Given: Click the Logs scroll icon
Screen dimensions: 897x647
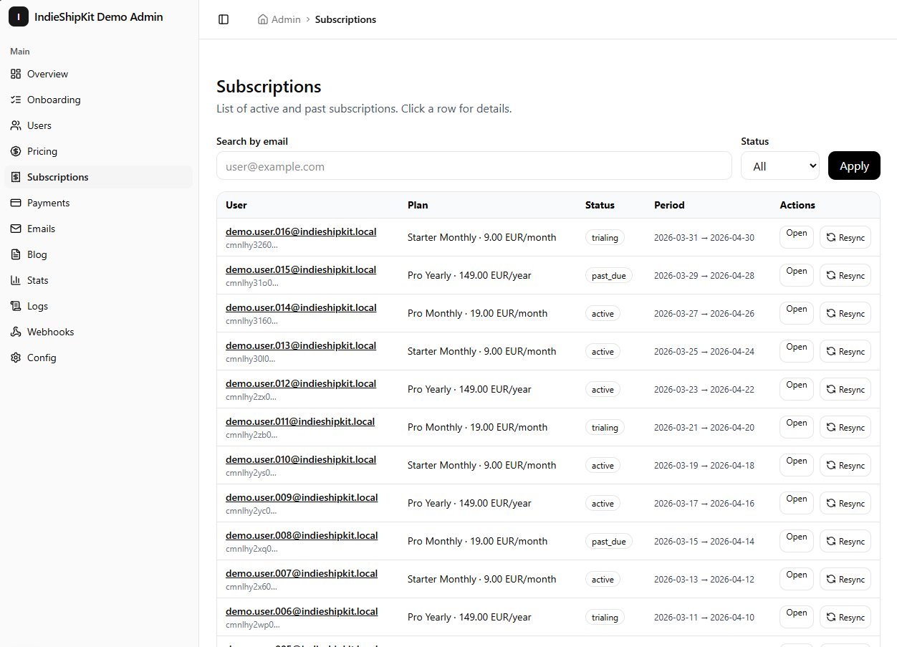Looking at the screenshot, I should pyautogui.click(x=16, y=306).
